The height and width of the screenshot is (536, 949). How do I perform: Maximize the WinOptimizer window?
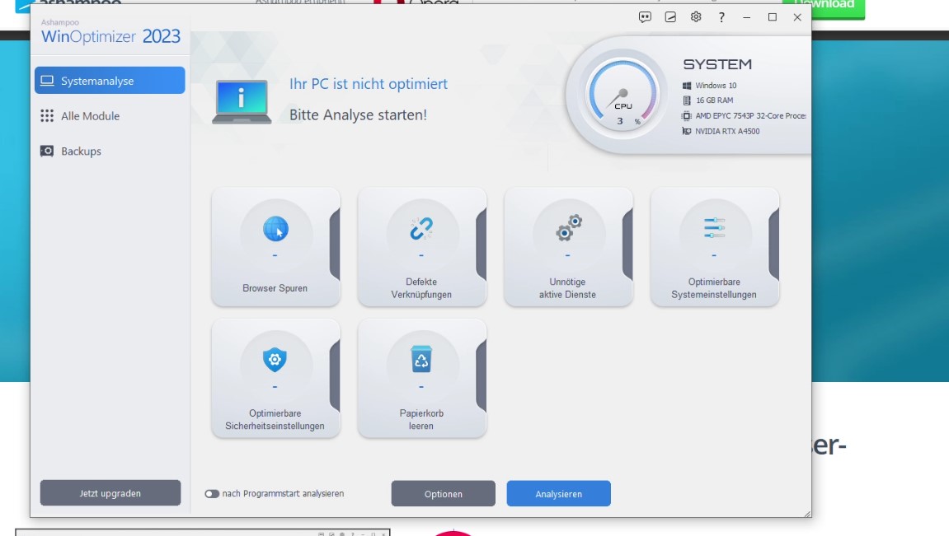[773, 17]
